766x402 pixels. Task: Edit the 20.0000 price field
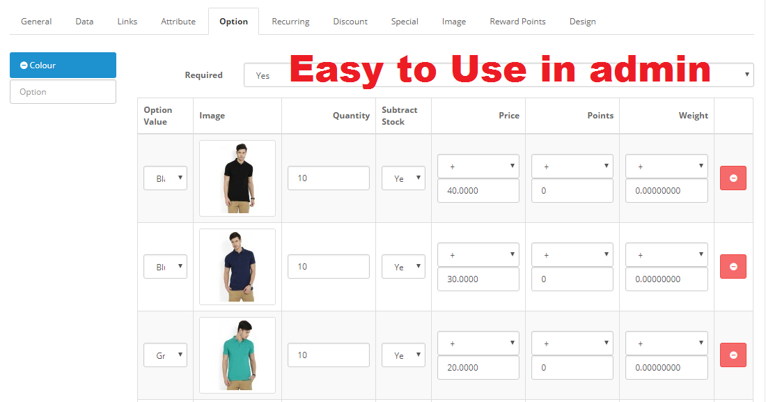[478, 368]
